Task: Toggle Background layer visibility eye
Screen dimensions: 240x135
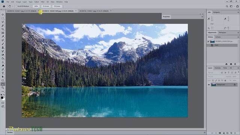Action: [209, 85]
